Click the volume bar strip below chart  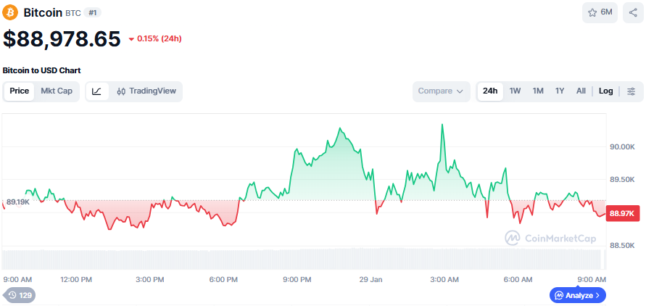click(302, 259)
